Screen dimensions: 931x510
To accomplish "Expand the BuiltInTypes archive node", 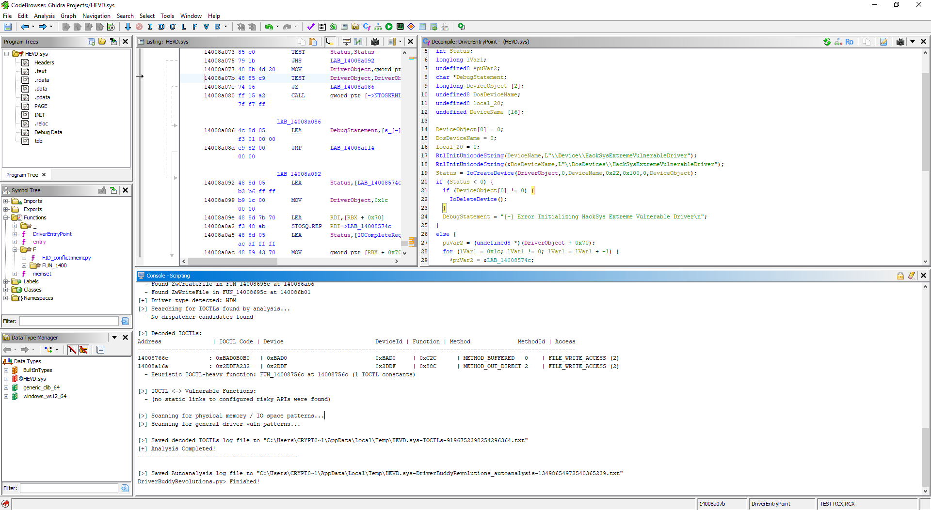I will (6, 370).
